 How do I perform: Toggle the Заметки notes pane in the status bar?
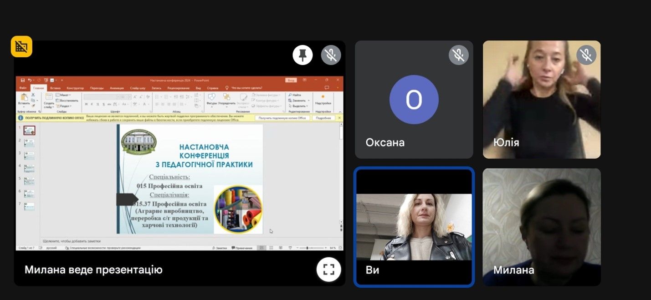click(x=220, y=248)
